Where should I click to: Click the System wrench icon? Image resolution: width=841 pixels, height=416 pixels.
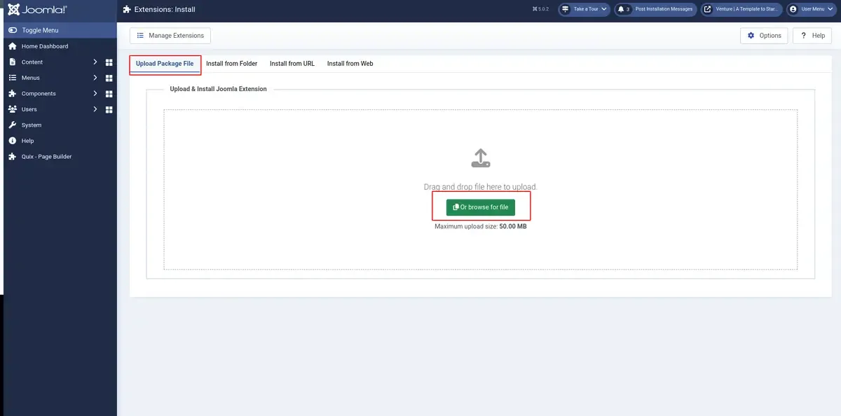point(13,125)
